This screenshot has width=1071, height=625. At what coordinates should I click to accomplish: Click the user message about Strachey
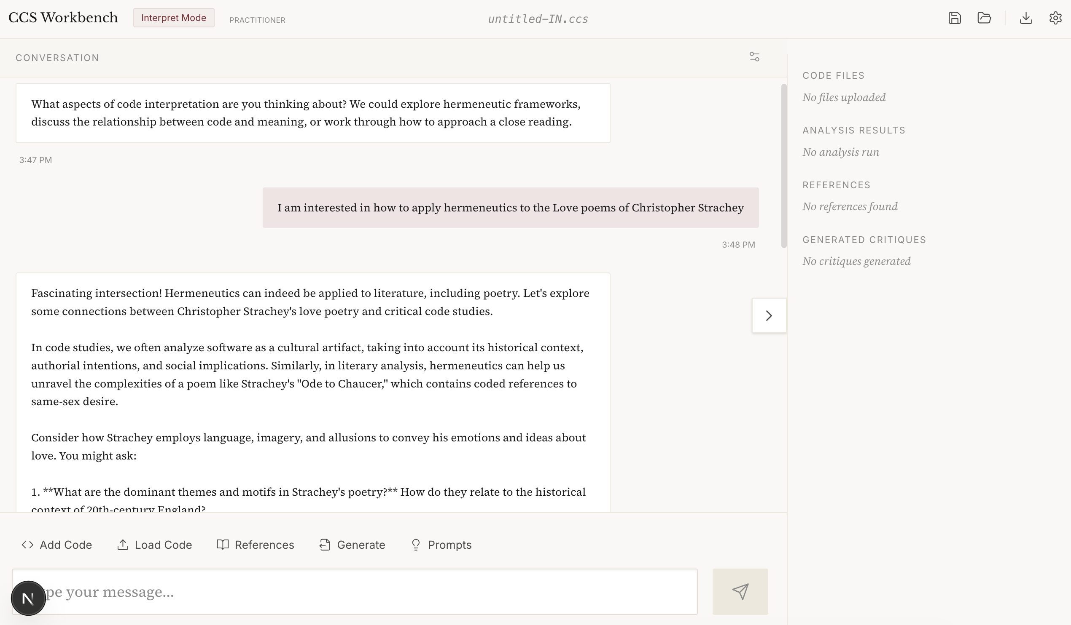pyautogui.click(x=510, y=208)
